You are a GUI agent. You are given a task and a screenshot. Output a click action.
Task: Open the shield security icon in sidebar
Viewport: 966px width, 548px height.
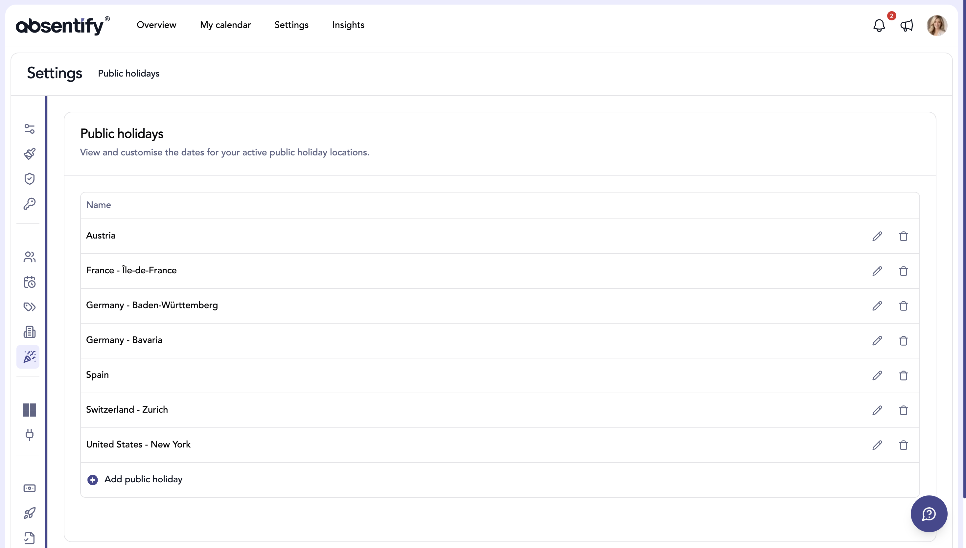point(29,179)
